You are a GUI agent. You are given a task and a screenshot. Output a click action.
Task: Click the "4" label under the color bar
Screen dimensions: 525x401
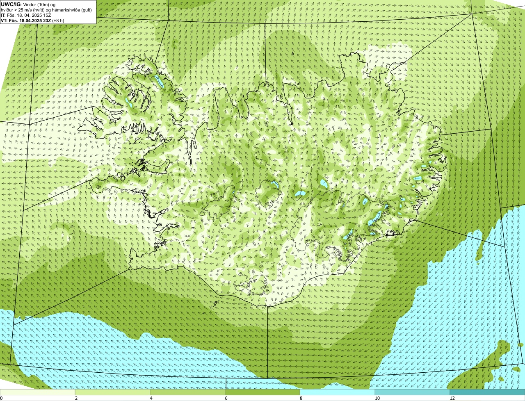coord(151,398)
